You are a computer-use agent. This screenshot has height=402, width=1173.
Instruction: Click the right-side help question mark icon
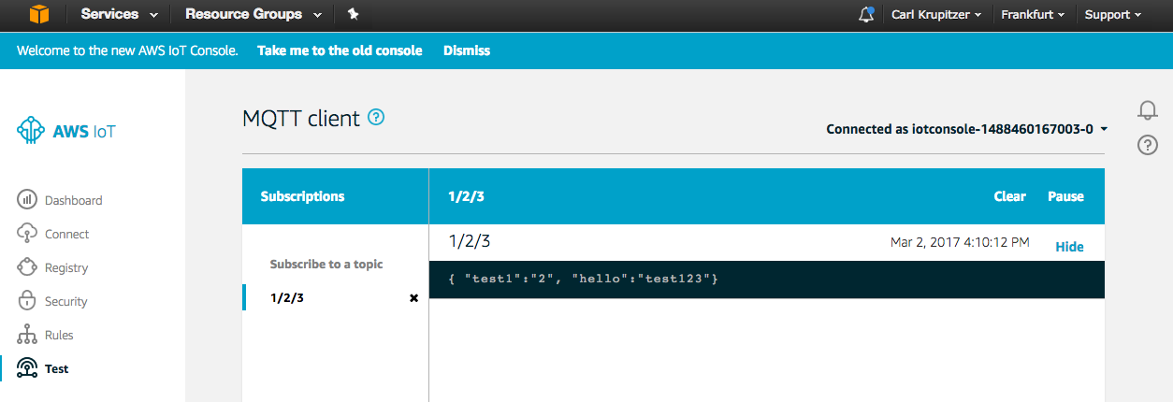1148,145
